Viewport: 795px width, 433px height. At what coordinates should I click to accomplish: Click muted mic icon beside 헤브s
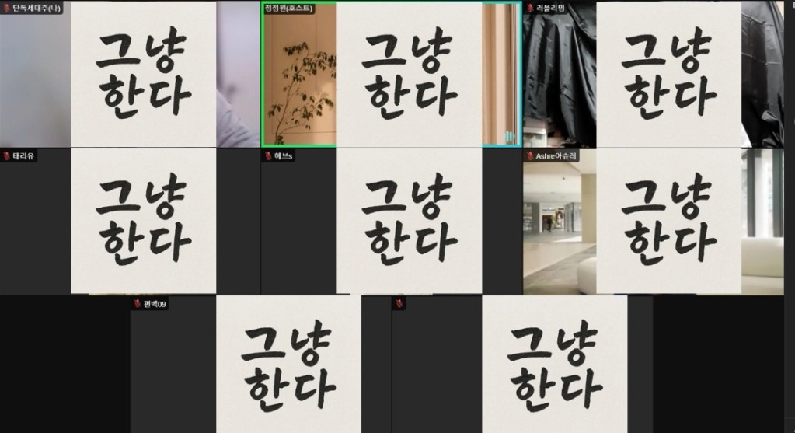point(268,156)
